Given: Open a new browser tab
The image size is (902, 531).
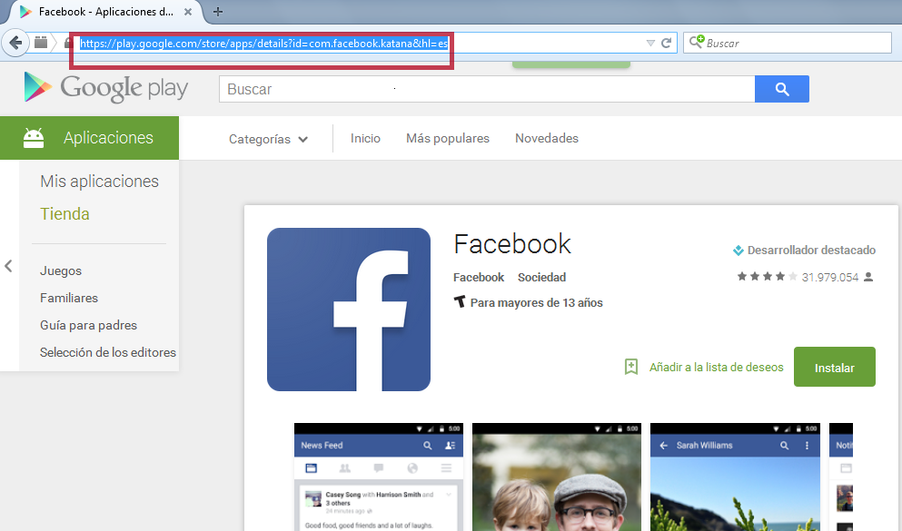Looking at the screenshot, I should click(217, 12).
